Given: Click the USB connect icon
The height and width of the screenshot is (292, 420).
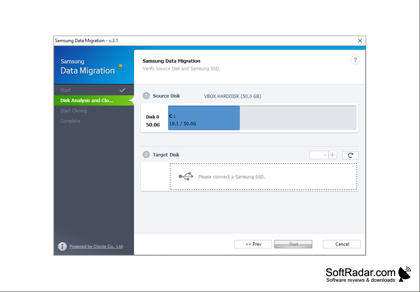Looking at the screenshot, I should 186,177.
